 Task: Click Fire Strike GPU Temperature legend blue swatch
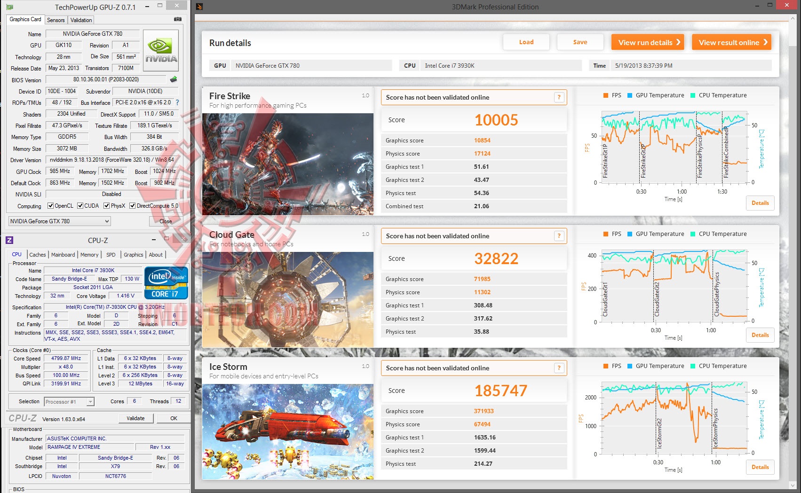tap(630, 95)
